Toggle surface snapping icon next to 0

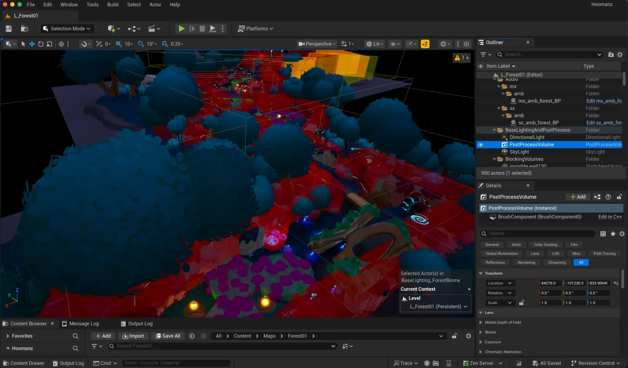[99, 44]
